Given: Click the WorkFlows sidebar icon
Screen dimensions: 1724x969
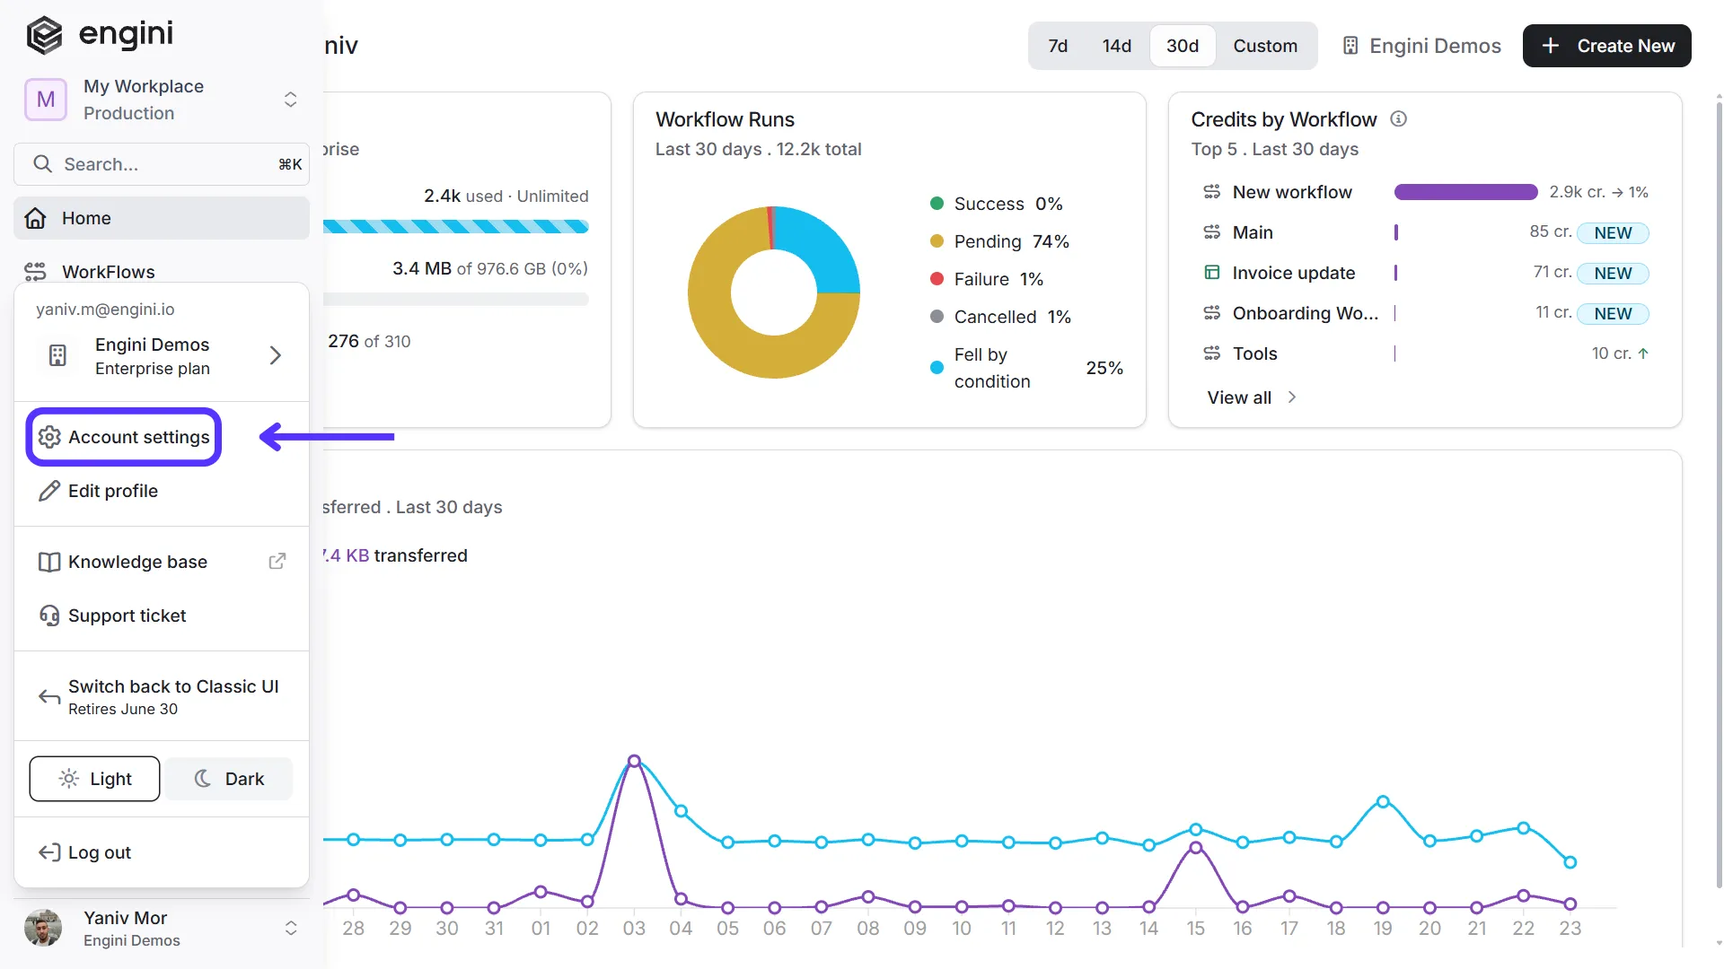Looking at the screenshot, I should pos(35,271).
